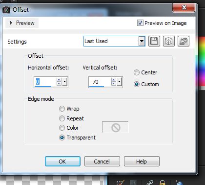Toggle Preview on Image checkbox
Viewport: 205px width, 185px height.
[140, 23]
